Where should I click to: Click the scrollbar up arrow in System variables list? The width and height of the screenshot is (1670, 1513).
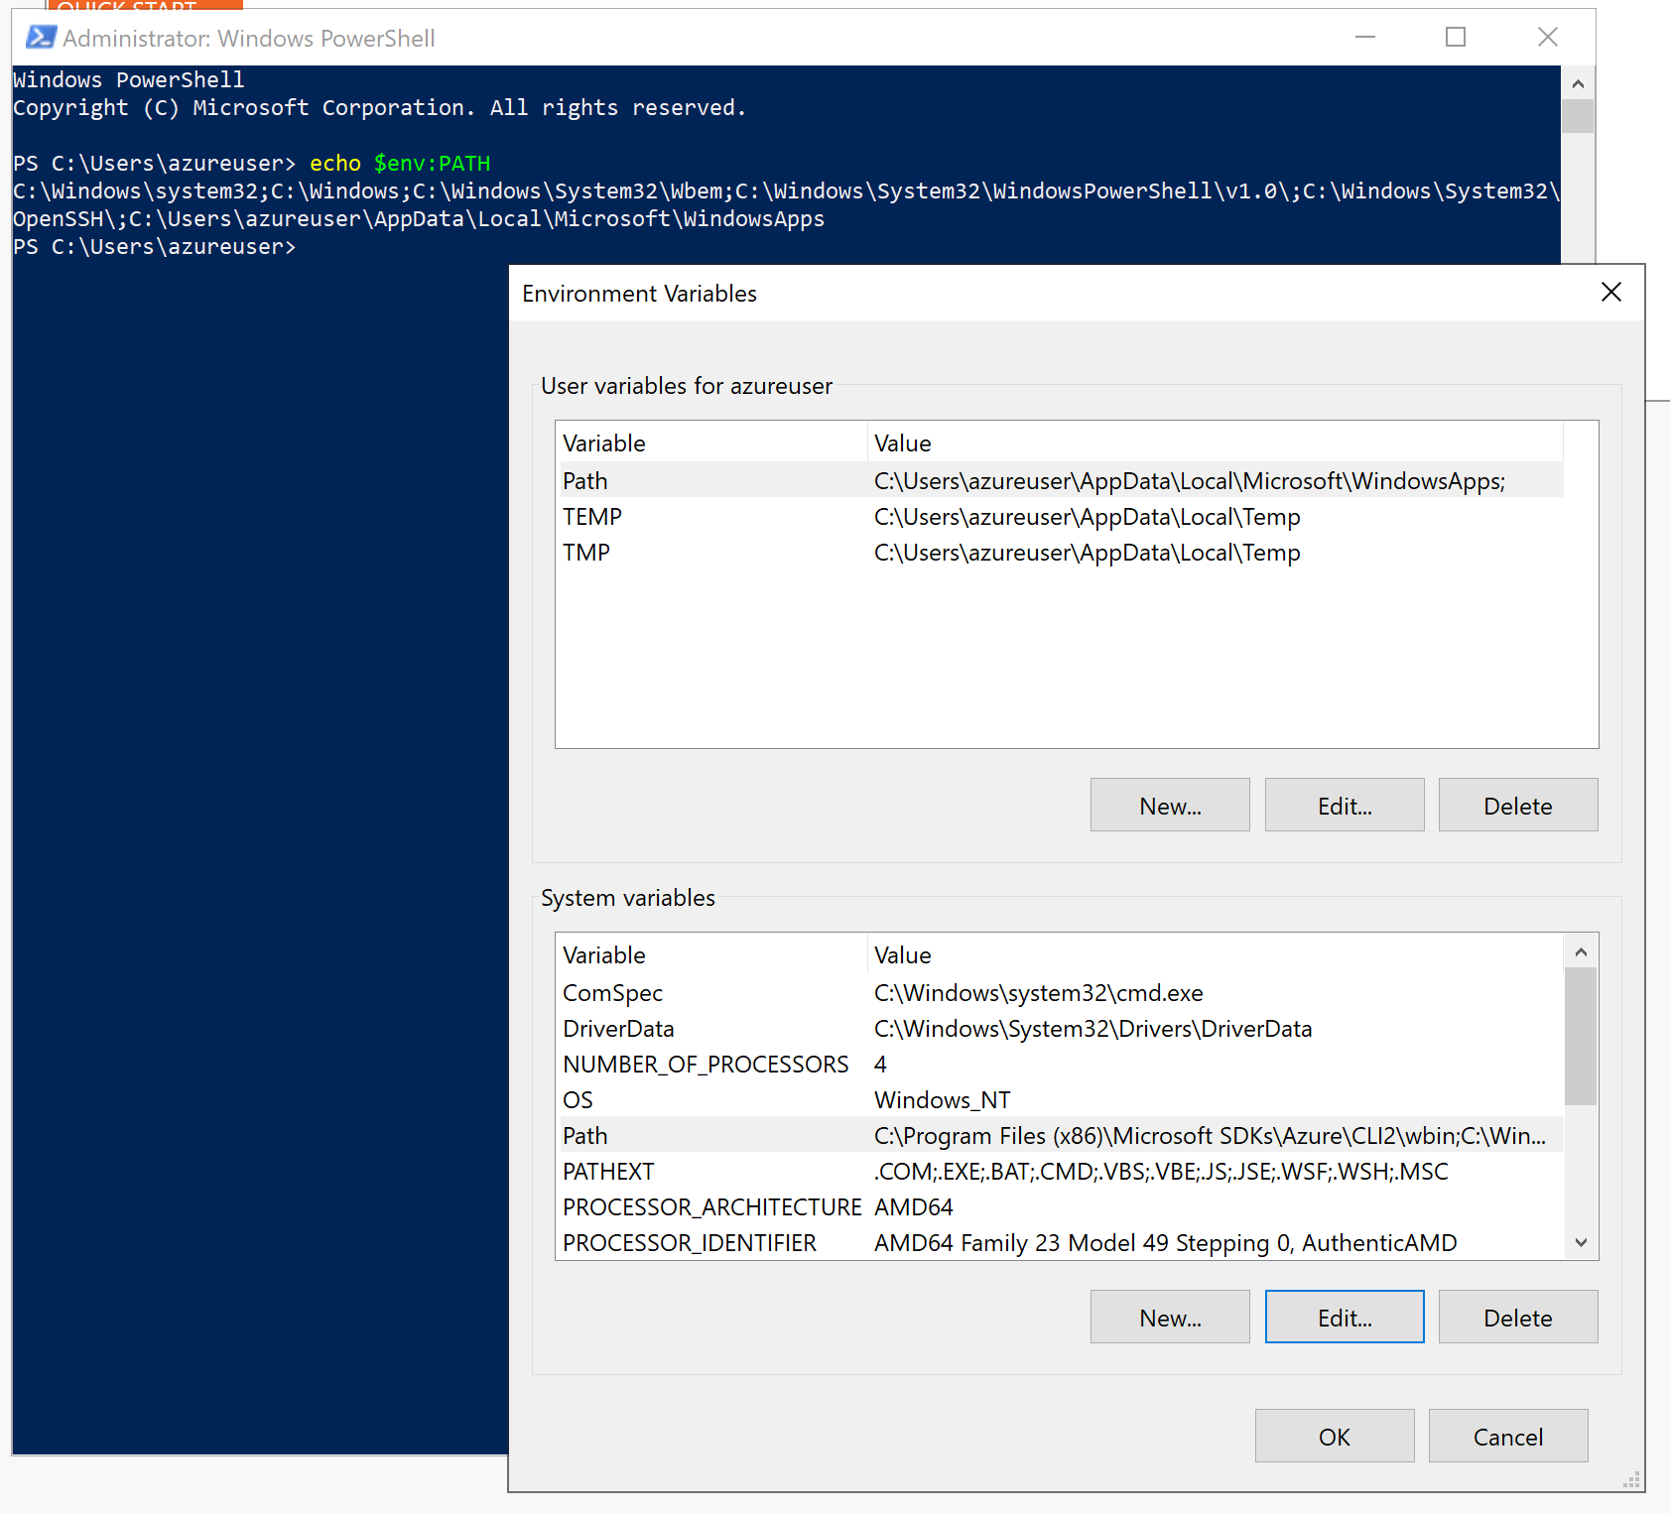coord(1582,950)
